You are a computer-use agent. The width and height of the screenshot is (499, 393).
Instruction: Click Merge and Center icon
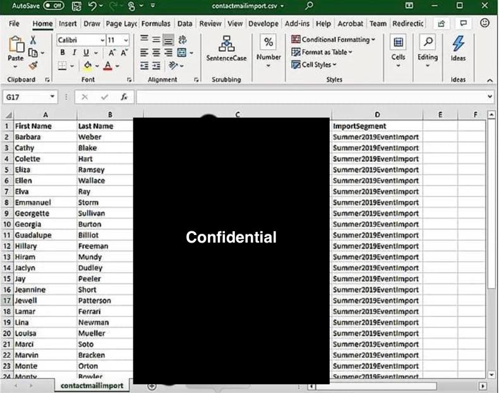point(182,52)
